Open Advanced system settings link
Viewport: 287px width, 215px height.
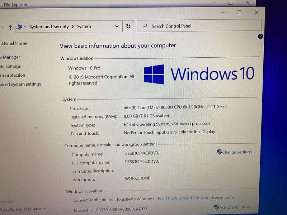tap(20, 84)
